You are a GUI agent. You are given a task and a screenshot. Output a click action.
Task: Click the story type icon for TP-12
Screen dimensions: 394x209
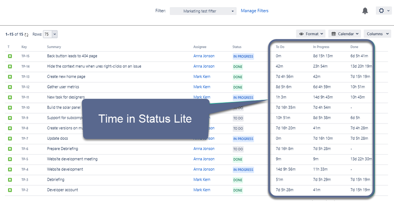pyautogui.click(x=10, y=87)
